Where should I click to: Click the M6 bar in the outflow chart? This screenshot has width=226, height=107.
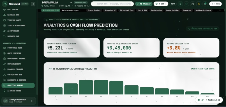132,90
